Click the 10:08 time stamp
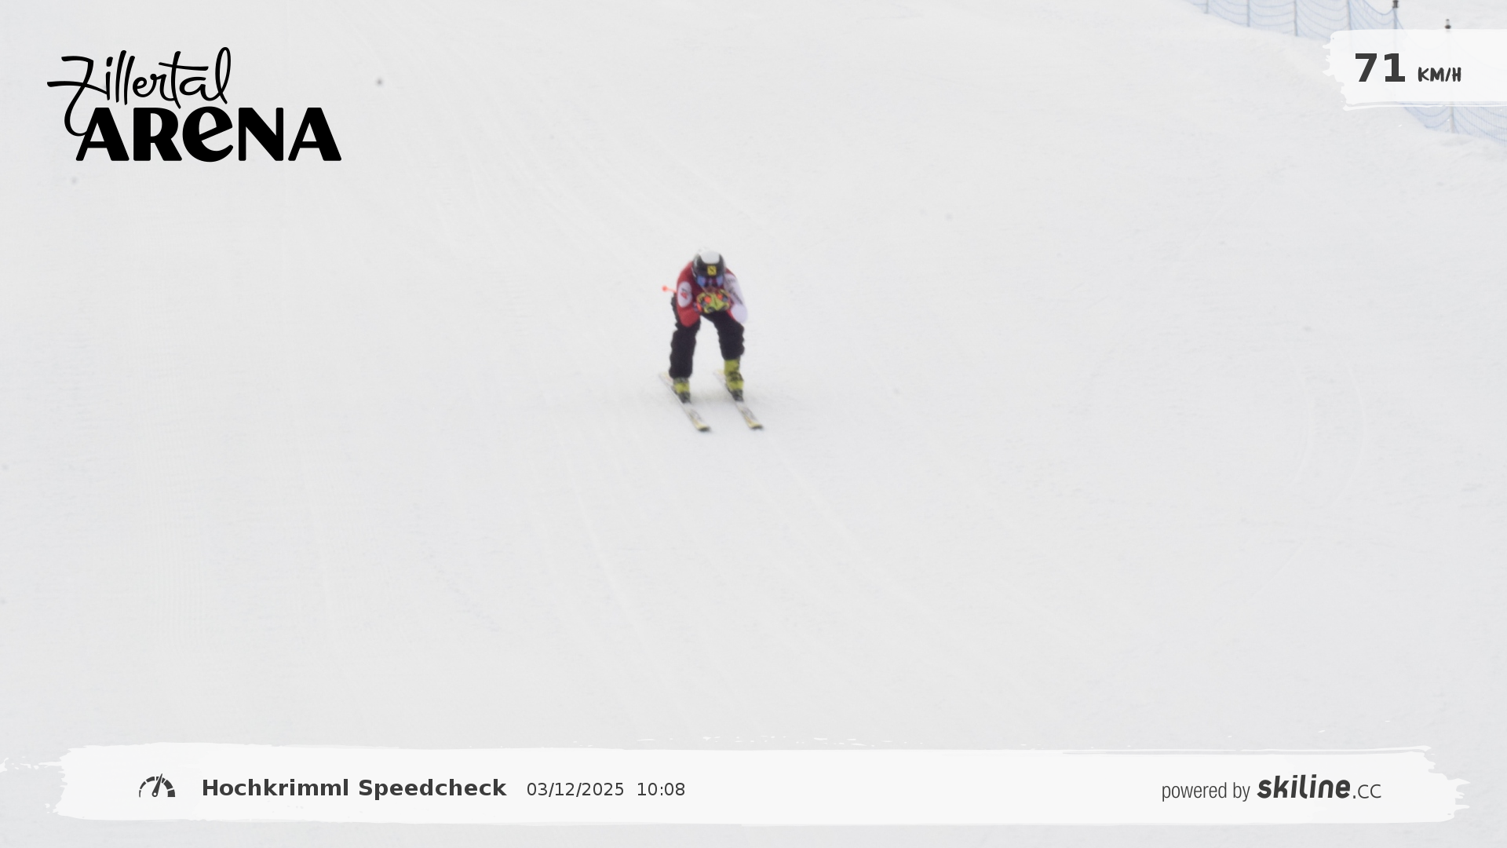This screenshot has width=1507, height=848. (661, 790)
